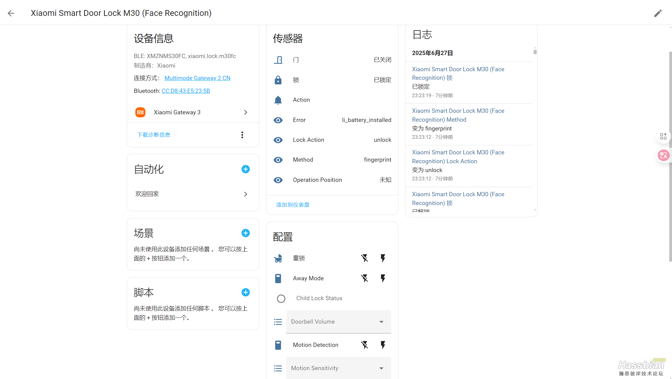Open the 门 sensor row showing 已关闭
The height and width of the screenshot is (379, 672).
[332, 60]
